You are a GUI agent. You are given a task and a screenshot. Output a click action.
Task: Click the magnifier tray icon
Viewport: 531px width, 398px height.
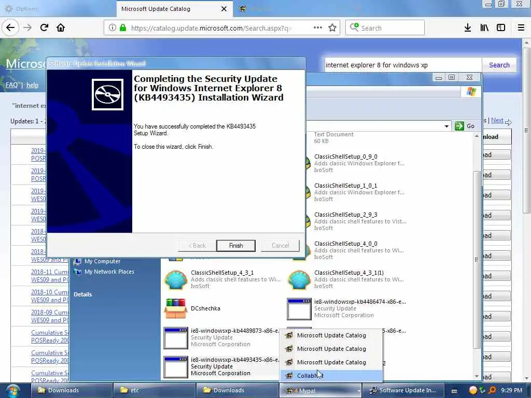tap(492, 391)
